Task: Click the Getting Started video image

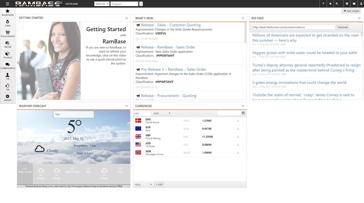Action: 49,61
